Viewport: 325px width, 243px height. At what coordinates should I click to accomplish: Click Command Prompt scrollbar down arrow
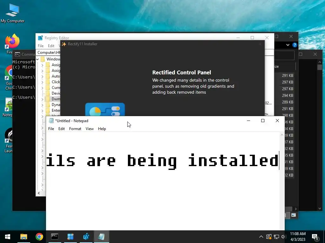pyautogui.click(x=320, y=209)
